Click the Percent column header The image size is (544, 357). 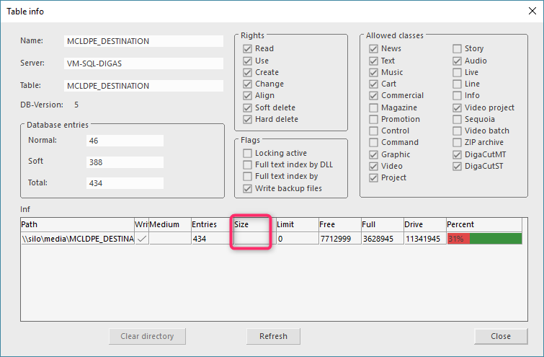tap(483, 224)
